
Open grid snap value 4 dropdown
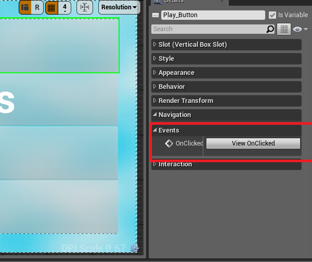pyautogui.click(x=64, y=8)
